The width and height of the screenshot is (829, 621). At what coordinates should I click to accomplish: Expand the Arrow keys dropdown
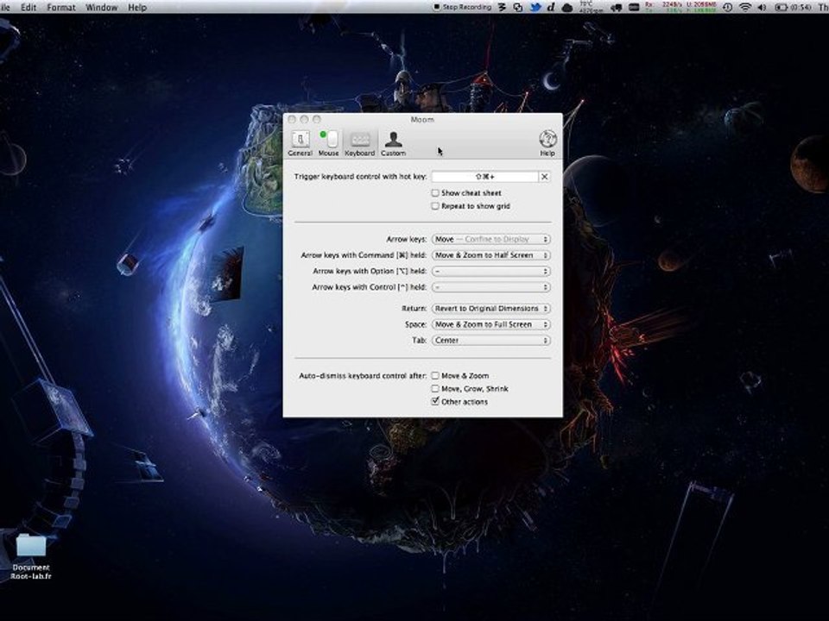tap(490, 239)
